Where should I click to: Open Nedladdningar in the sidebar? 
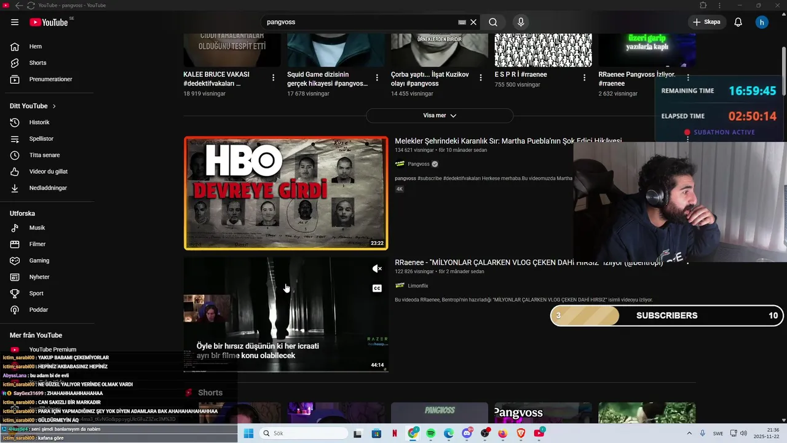coord(47,188)
